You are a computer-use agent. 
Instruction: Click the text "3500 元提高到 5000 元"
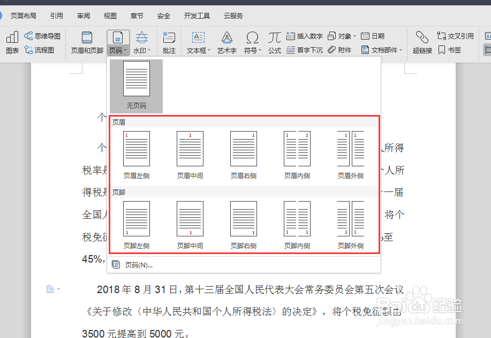(133, 333)
